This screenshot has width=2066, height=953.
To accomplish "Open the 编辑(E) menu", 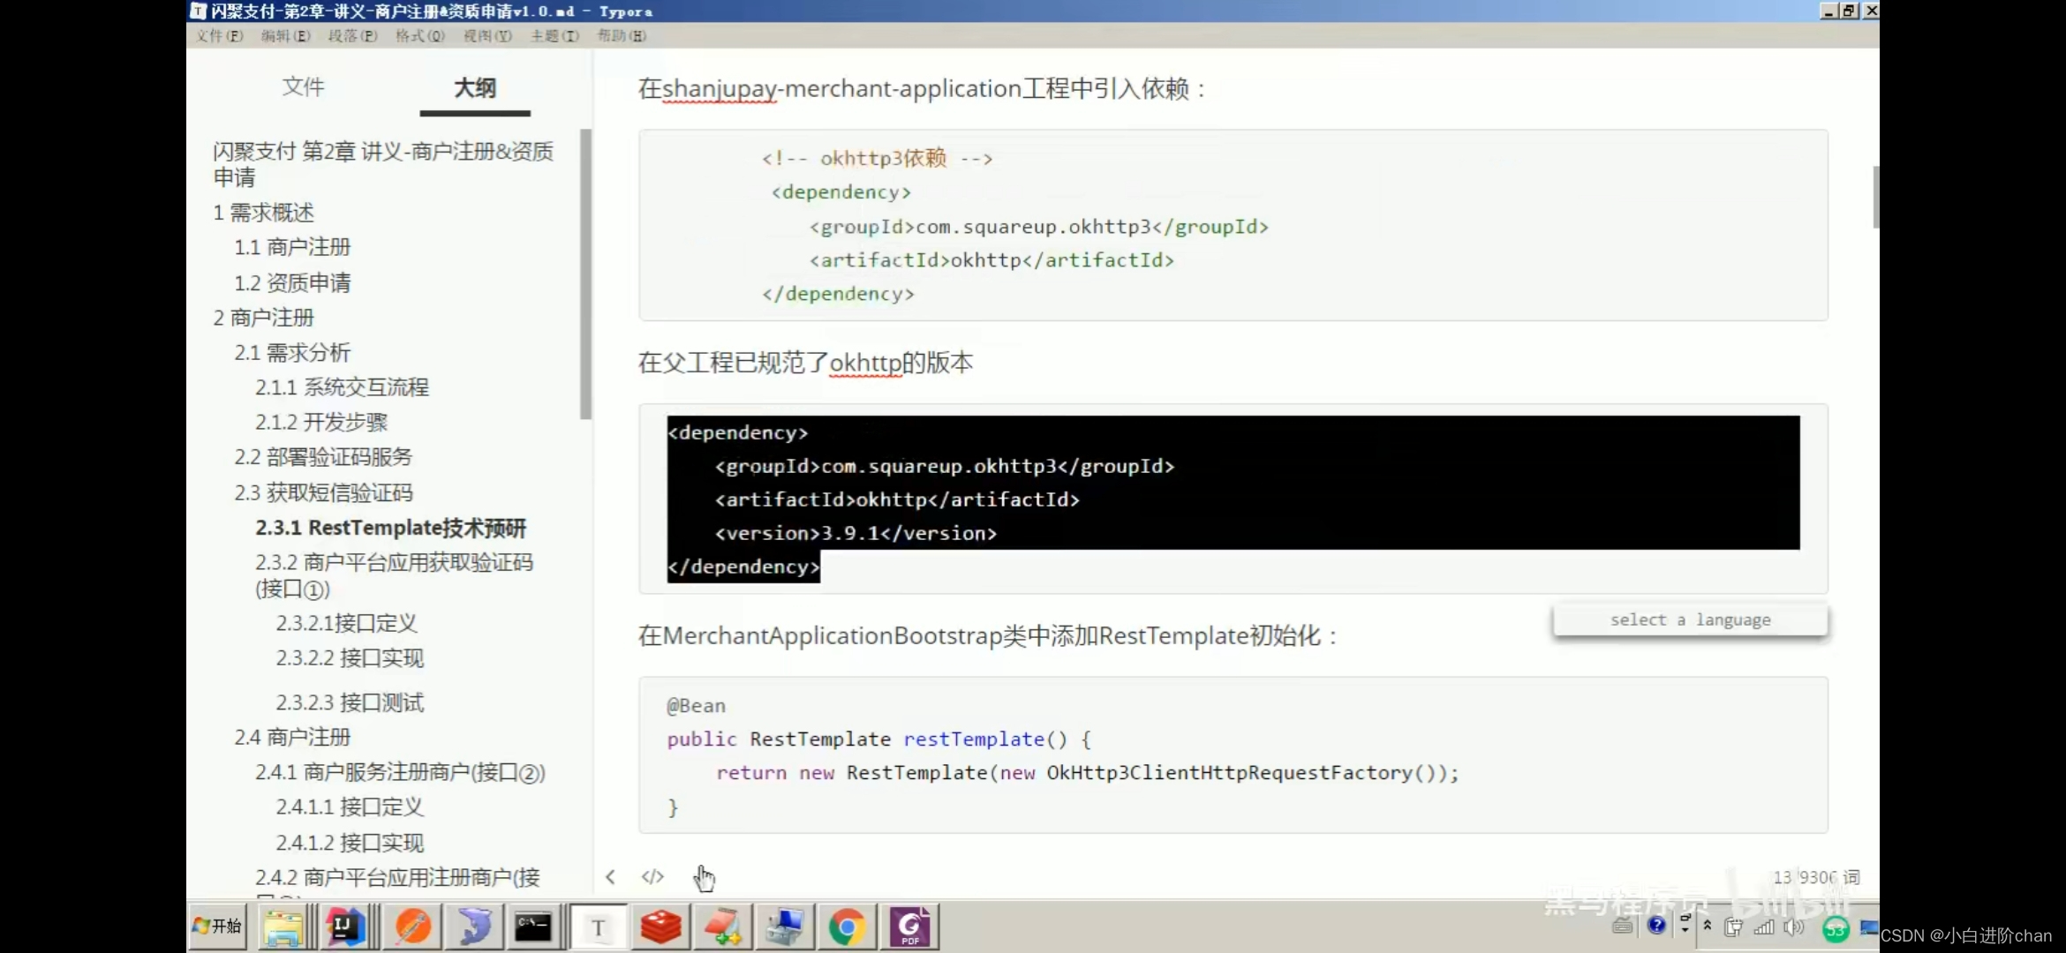I will click(x=286, y=35).
